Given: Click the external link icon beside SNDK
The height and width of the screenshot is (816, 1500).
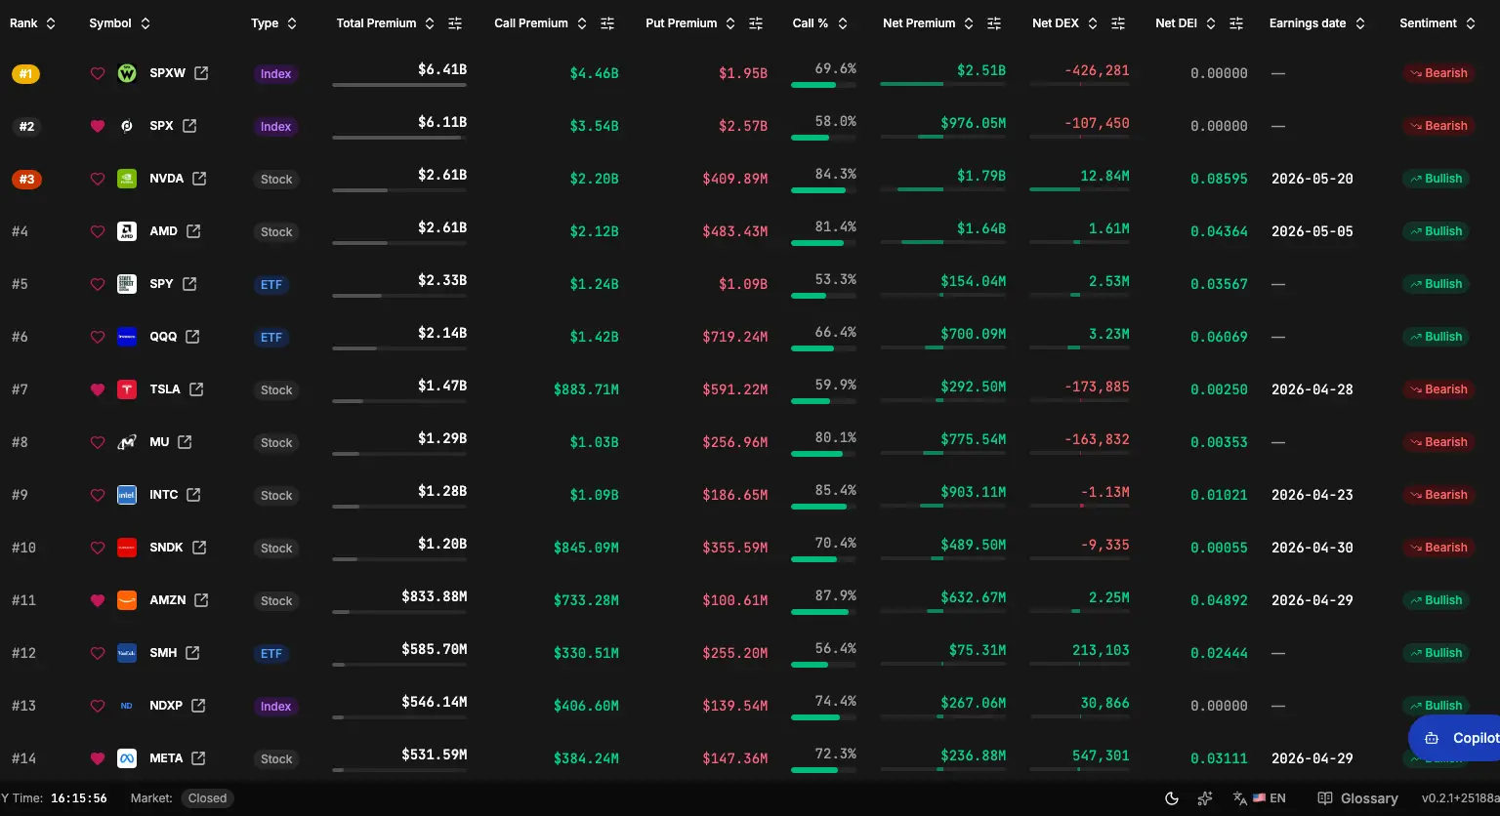Looking at the screenshot, I should [199, 548].
